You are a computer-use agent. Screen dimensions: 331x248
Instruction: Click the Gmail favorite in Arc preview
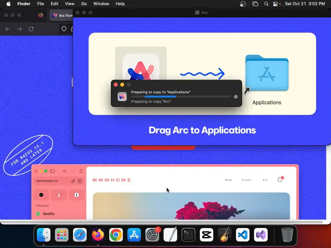pyautogui.click(x=59, y=195)
